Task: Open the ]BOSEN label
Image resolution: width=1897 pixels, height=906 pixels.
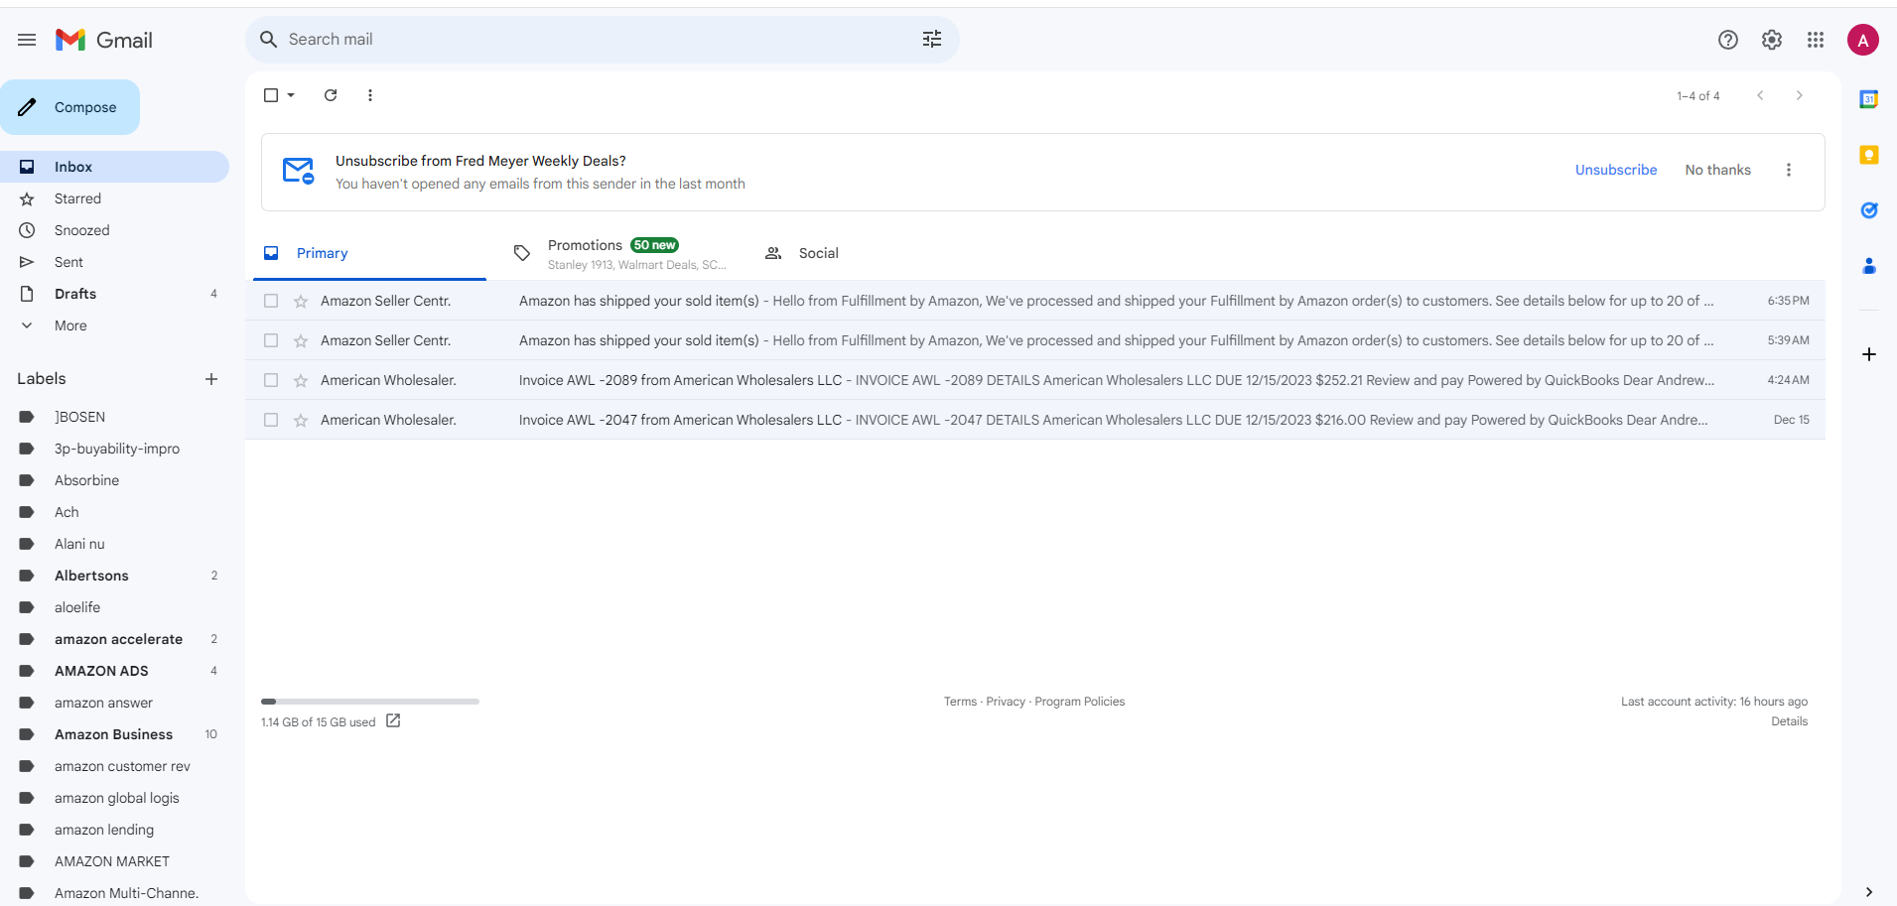Action: pyautogui.click(x=114, y=417)
